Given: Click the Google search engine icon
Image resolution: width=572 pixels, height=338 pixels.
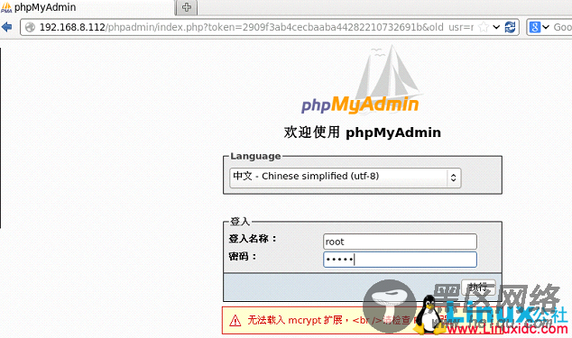Looking at the screenshot, I should coord(535,27).
